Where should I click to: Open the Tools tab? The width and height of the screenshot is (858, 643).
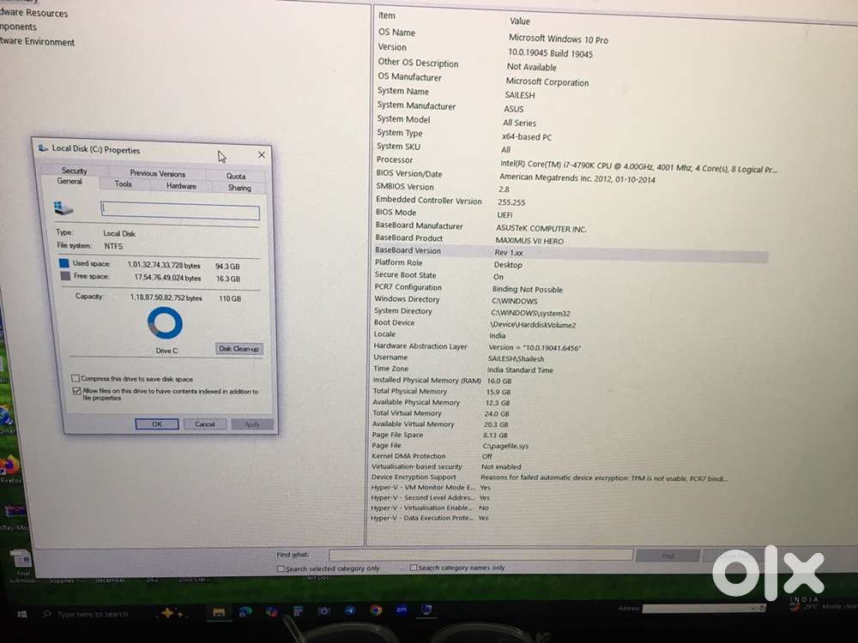pyautogui.click(x=124, y=184)
